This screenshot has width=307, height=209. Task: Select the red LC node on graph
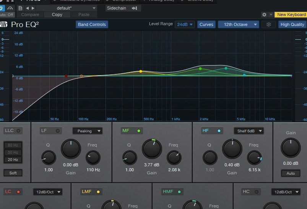click(x=66, y=76)
